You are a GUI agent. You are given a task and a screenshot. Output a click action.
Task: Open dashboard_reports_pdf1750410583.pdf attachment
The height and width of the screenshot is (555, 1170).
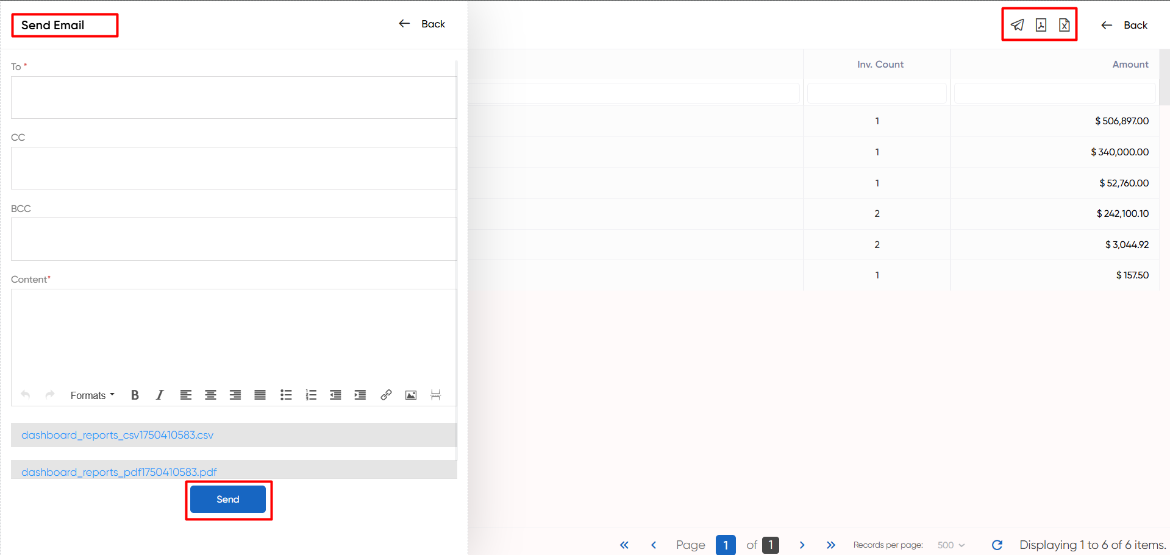pyautogui.click(x=119, y=472)
